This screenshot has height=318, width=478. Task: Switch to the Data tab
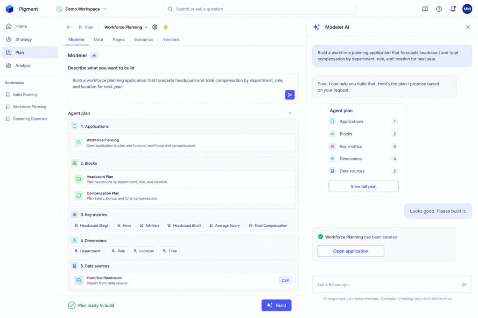click(98, 40)
